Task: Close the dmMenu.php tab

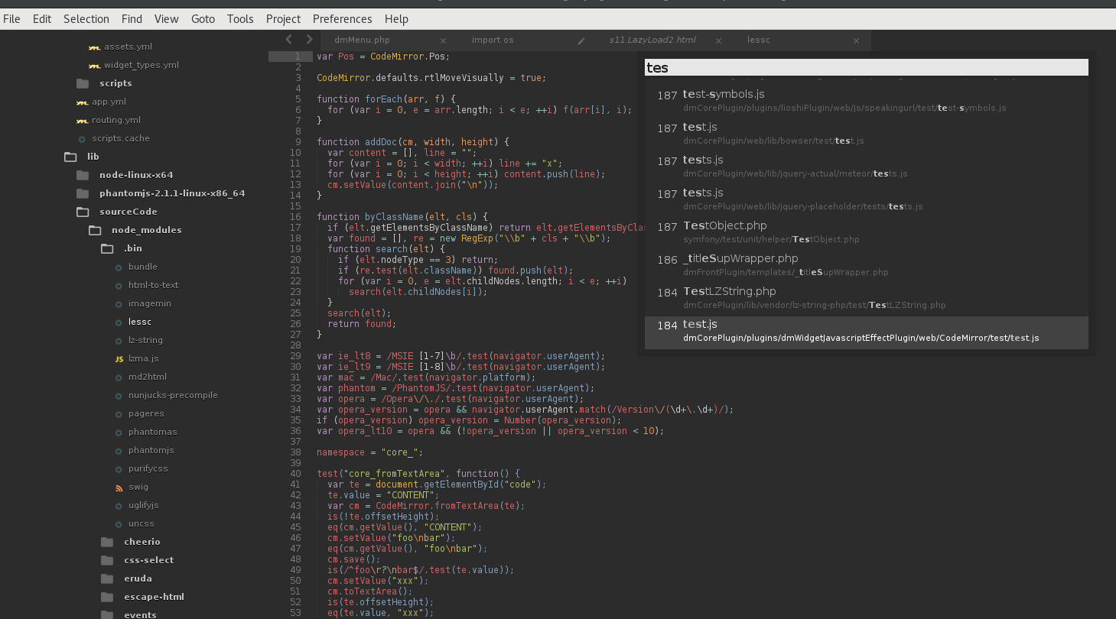Action: 443,41
